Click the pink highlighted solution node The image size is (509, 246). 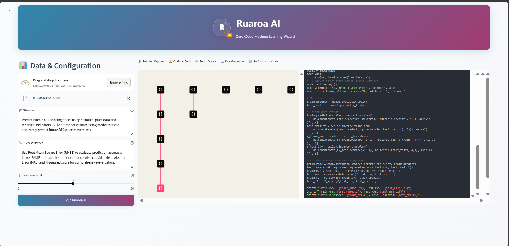161,188
